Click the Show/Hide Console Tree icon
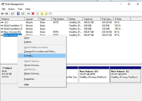The image size is (142, 101). [x=12, y=14]
